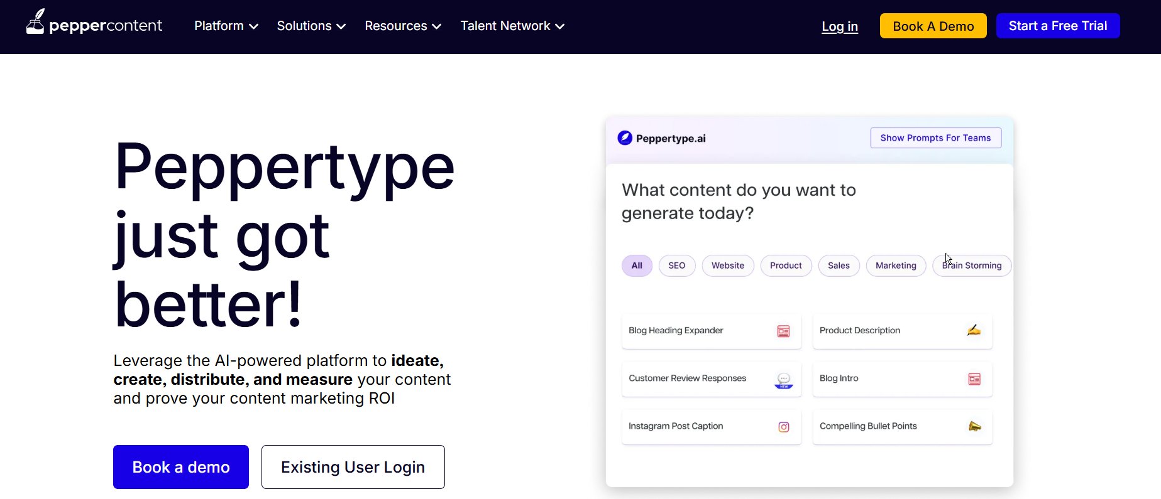
Task: Click the Product Description writing-hand icon
Action: pyautogui.click(x=974, y=330)
